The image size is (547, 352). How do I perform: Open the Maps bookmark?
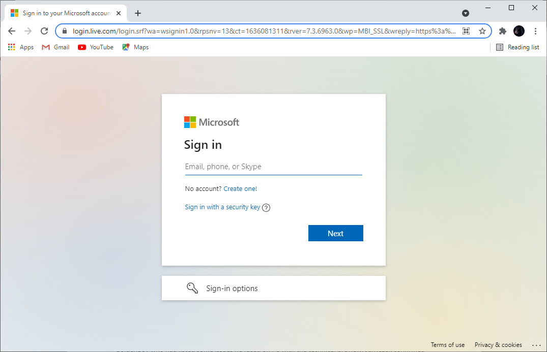135,47
